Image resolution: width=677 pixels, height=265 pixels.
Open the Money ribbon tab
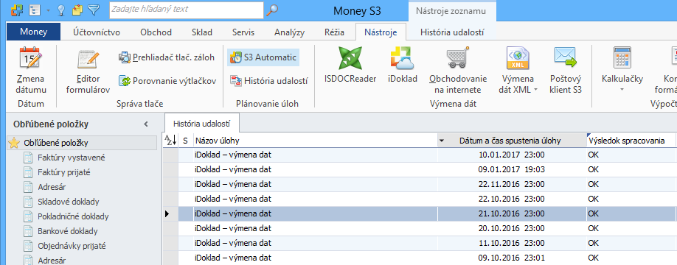34,32
